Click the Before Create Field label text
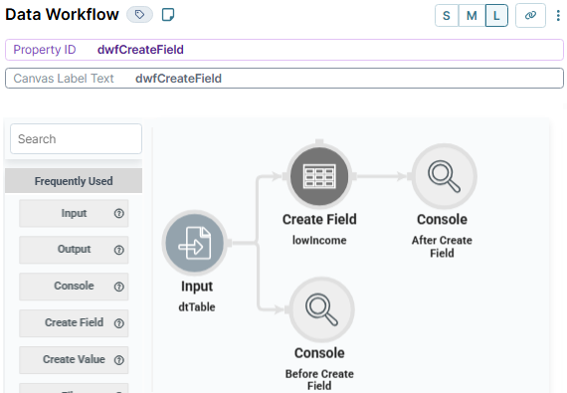567x393 pixels. pos(319,380)
